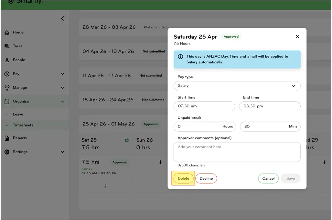
Task: Add a time entry for Sun 26
Action: click(160, 162)
